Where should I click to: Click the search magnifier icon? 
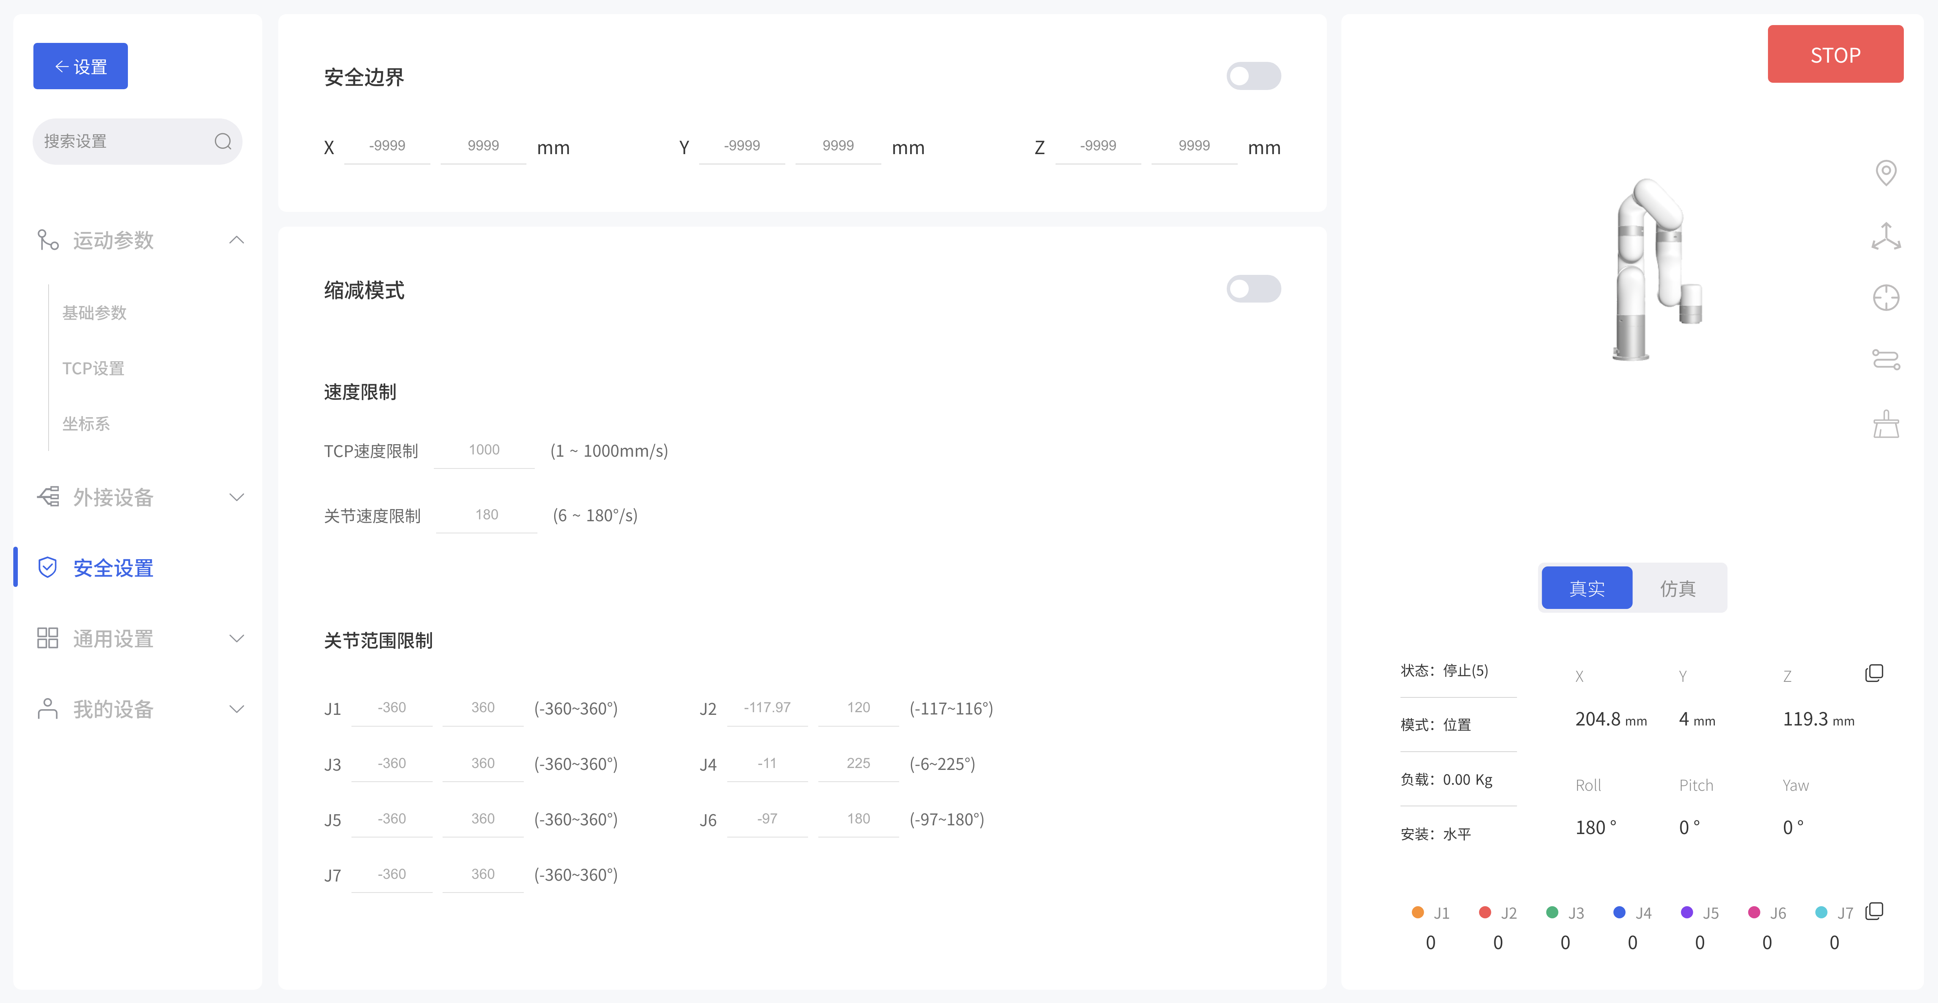pos(223,142)
